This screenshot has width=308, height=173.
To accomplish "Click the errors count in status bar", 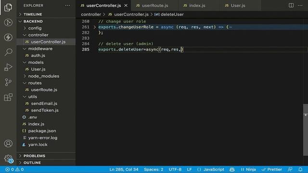I will 10,169.
